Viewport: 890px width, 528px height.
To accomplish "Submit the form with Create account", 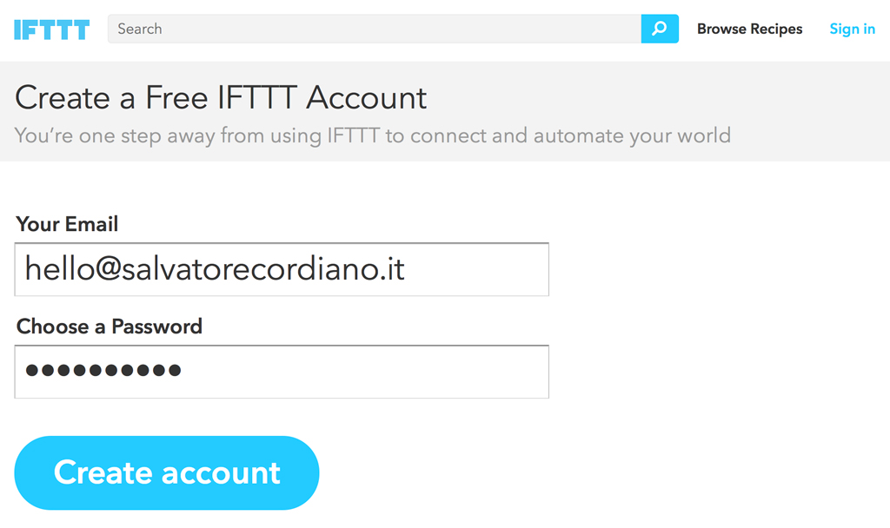I will point(167,473).
